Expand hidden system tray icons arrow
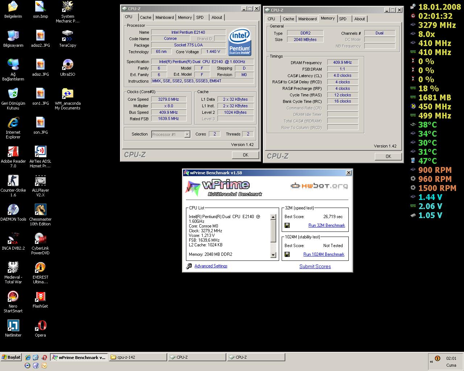Screen dimensions: 464x371 431,361
